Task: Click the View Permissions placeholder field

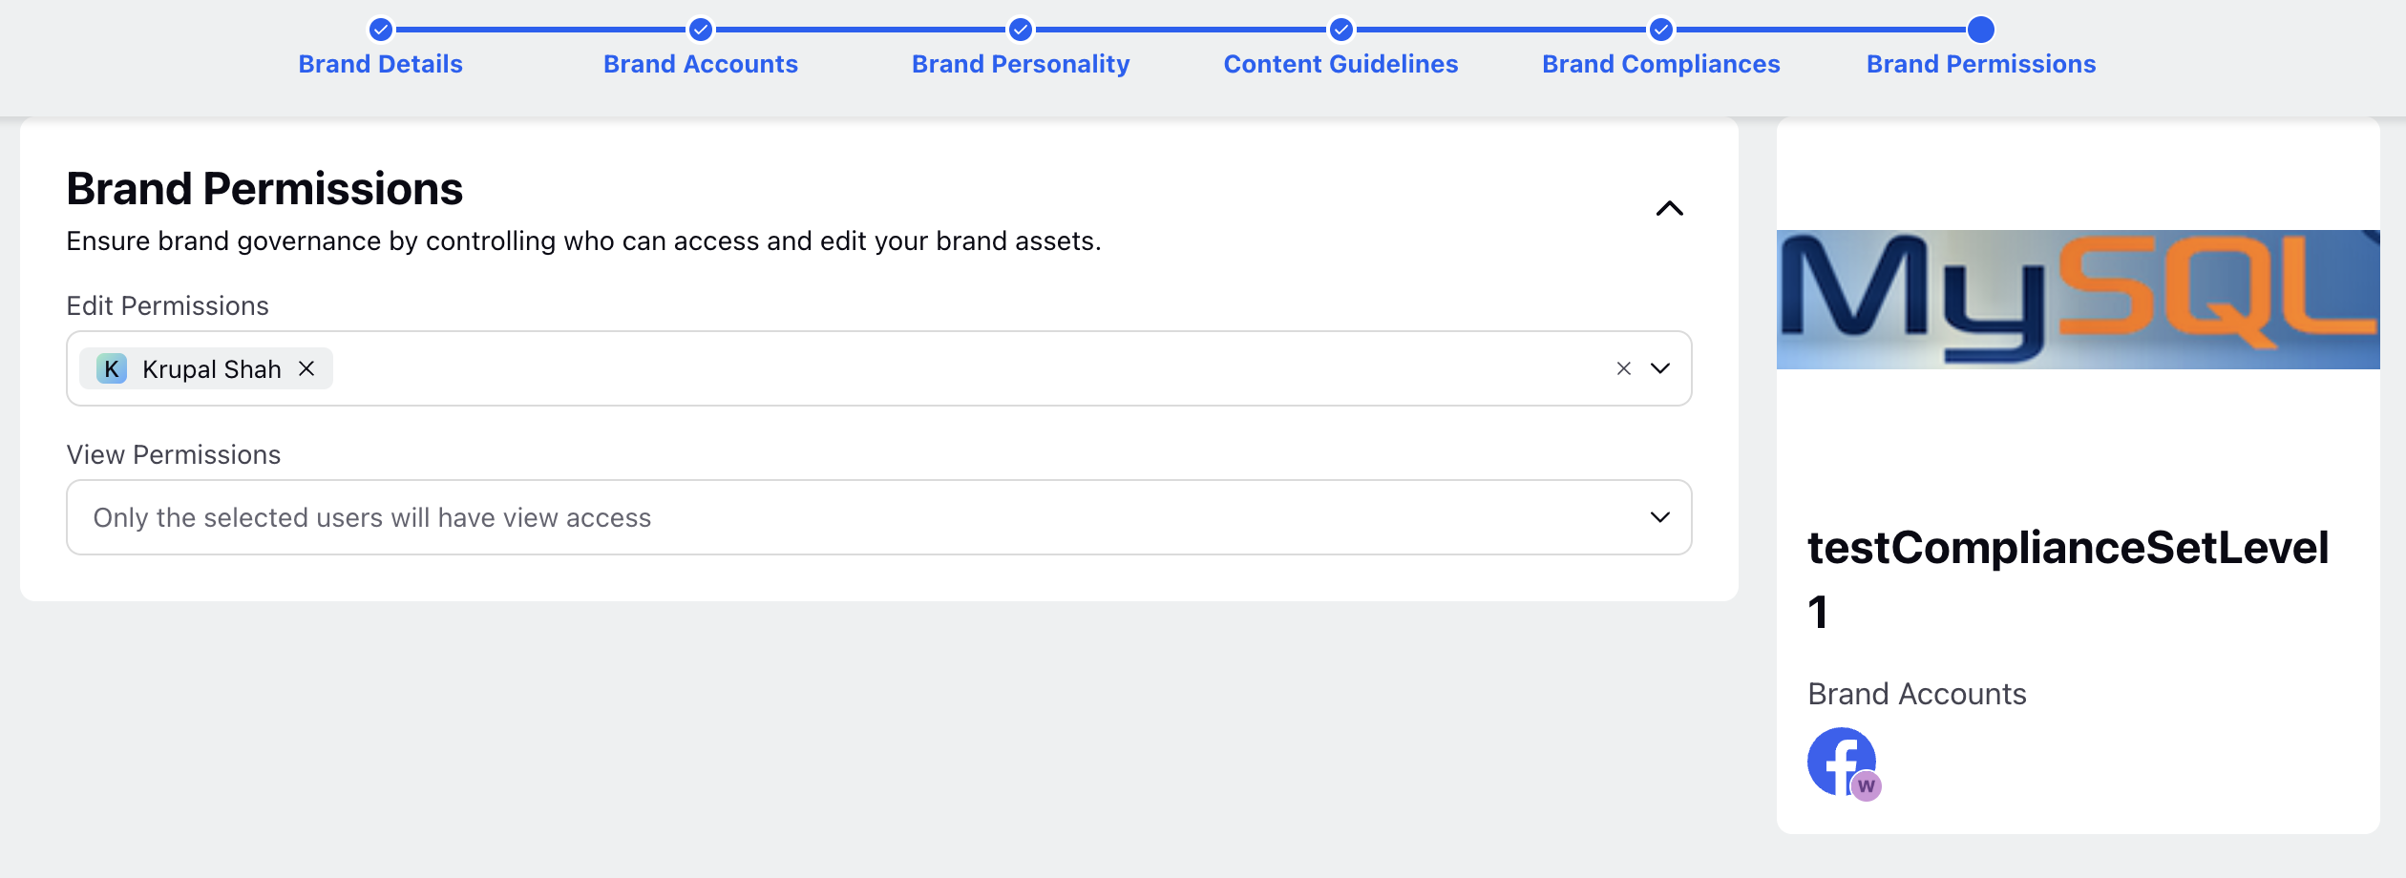Action: 878,517
